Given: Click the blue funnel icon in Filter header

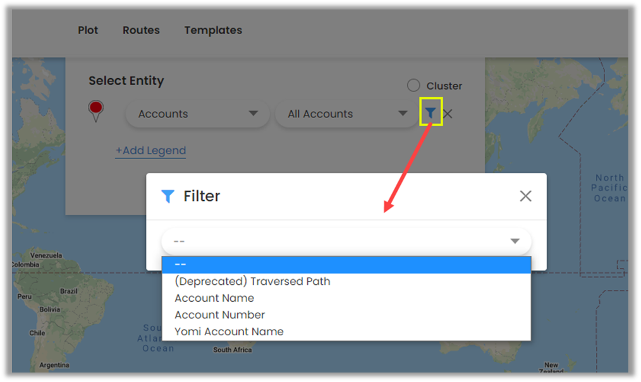Looking at the screenshot, I should coord(168,196).
